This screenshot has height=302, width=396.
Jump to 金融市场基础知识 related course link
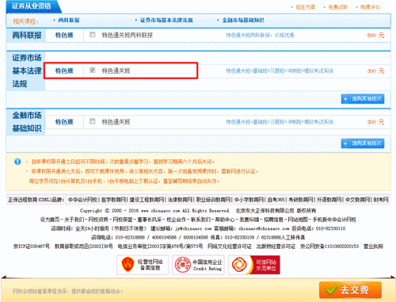243,20
